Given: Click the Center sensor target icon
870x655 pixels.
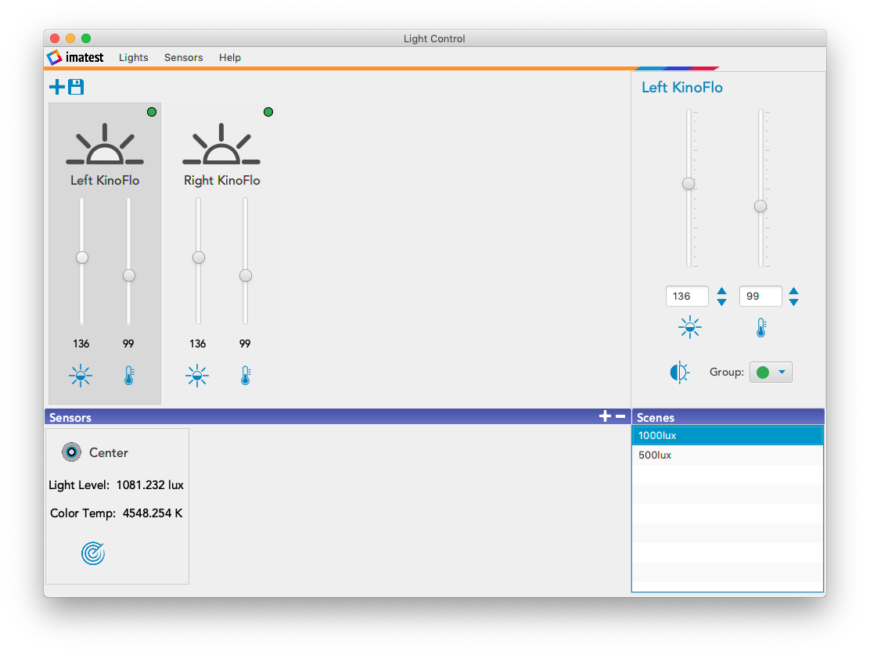Looking at the screenshot, I should (x=93, y=554).
